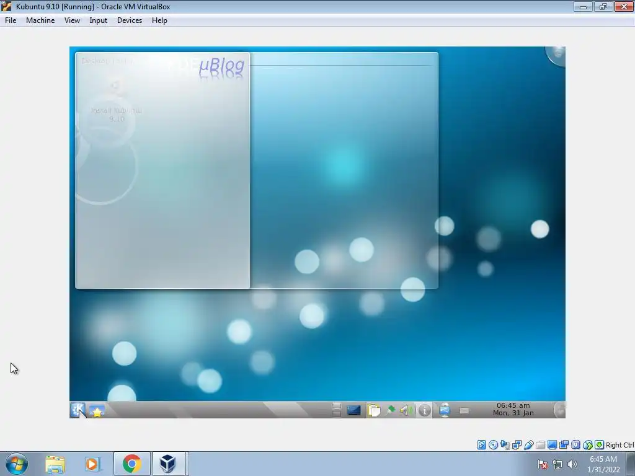Open the Devices menu

[x=129, y=20]
